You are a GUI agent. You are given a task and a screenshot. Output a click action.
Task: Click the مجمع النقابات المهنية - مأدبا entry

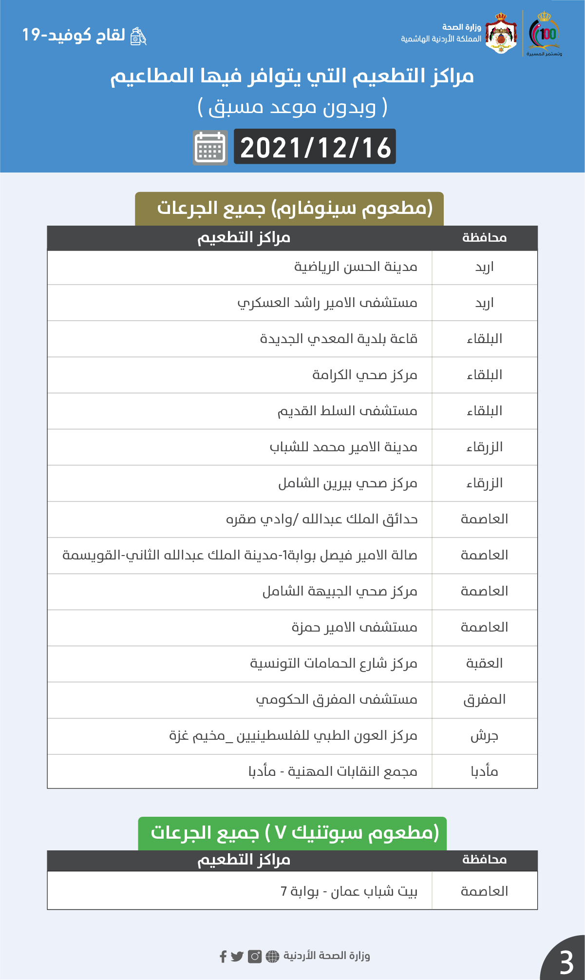pos(333,771)
